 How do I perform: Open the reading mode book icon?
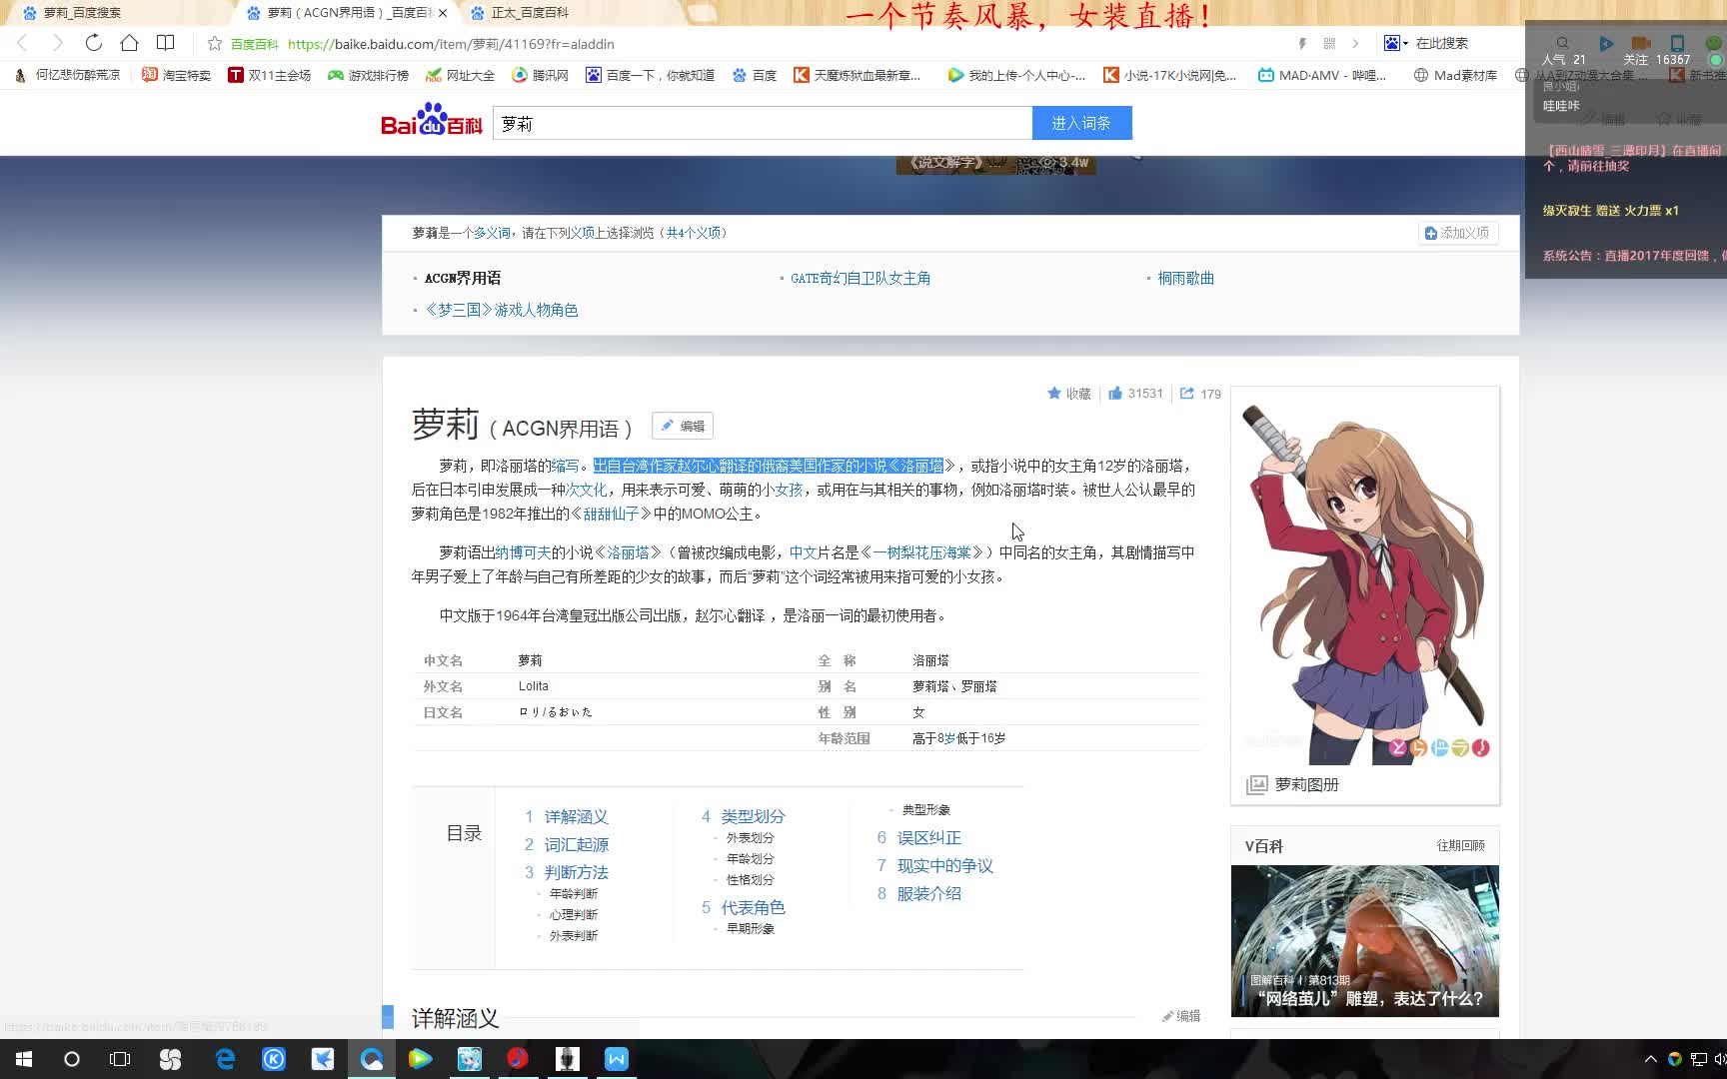166,43
